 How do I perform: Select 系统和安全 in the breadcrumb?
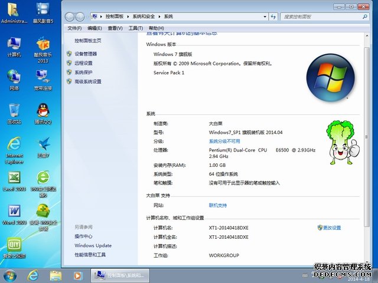(144, 17)
